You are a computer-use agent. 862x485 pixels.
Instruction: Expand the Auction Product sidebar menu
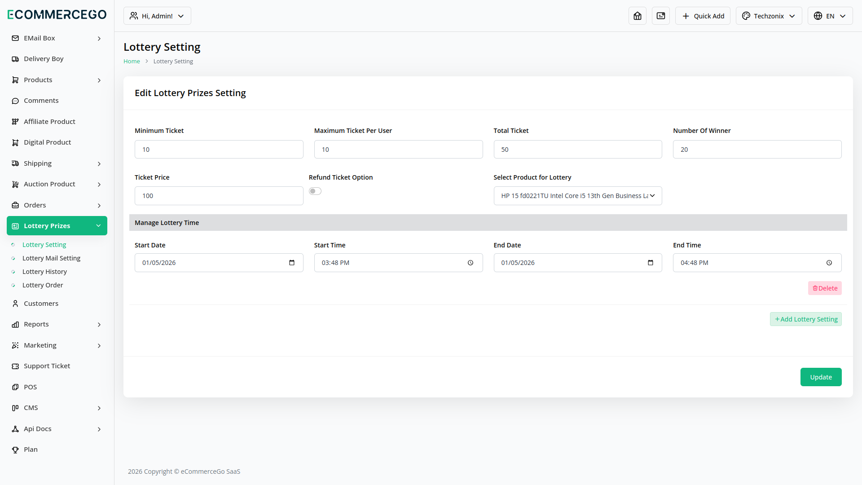tap(57, 184)
